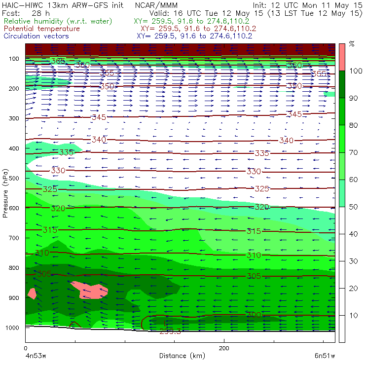The width and height of the screenshot is (365, 365).
Task: Click the pressure axis "700" label
Action: click(x=14, y=238)
